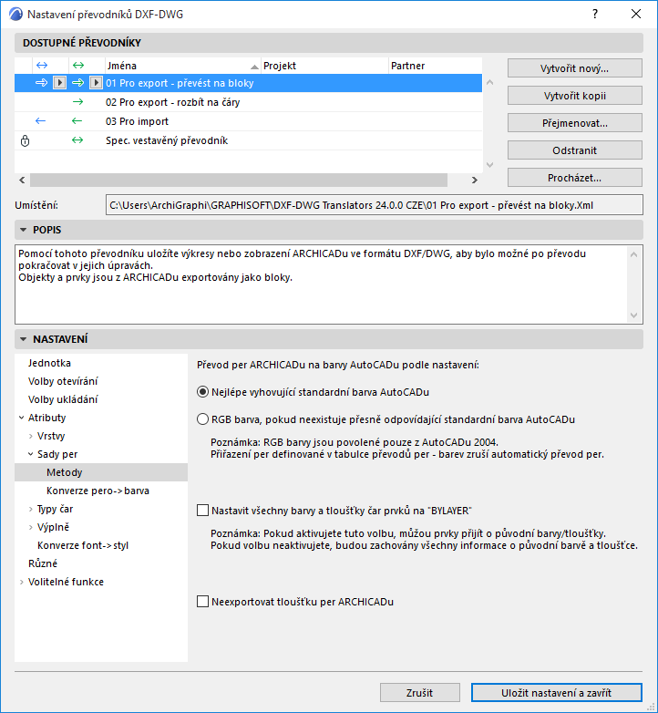Viewport: 658px width, 713px height.
Task: Click the help question mark in the title bar
Action: (x=595, y=14)
